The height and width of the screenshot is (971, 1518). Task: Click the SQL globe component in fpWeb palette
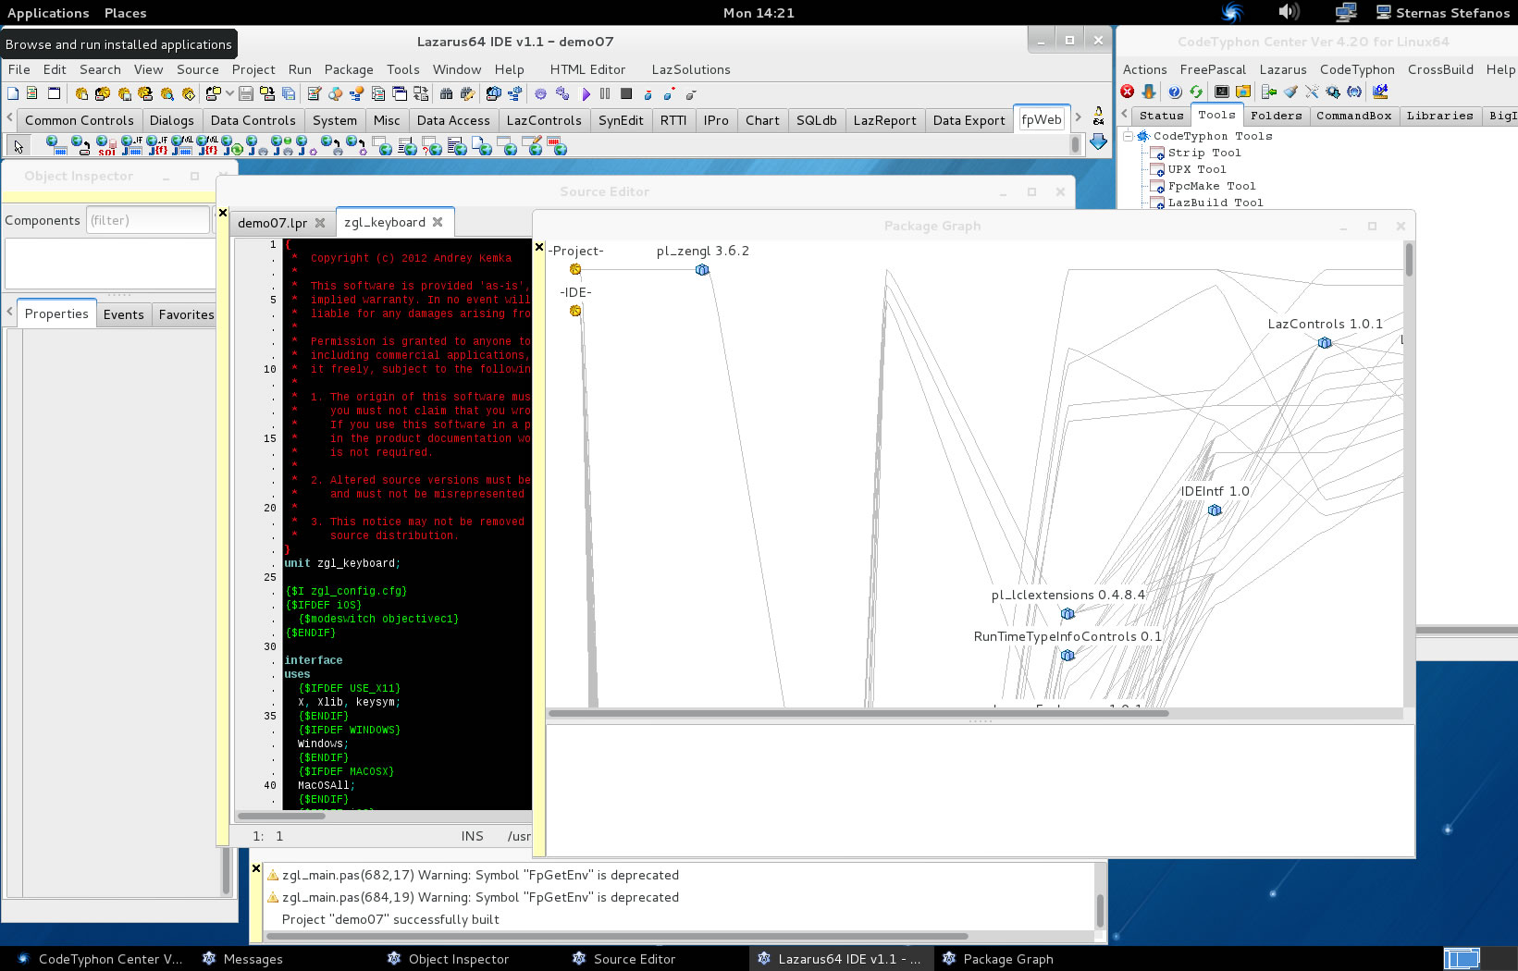[106, 145]
